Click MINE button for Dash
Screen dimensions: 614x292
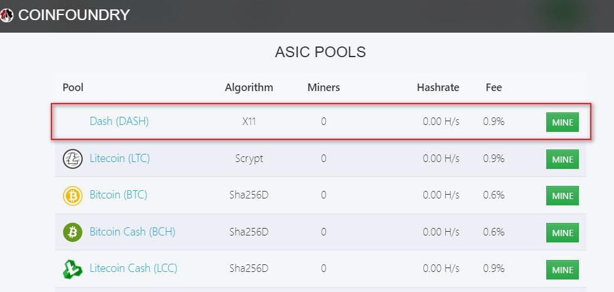563,122
